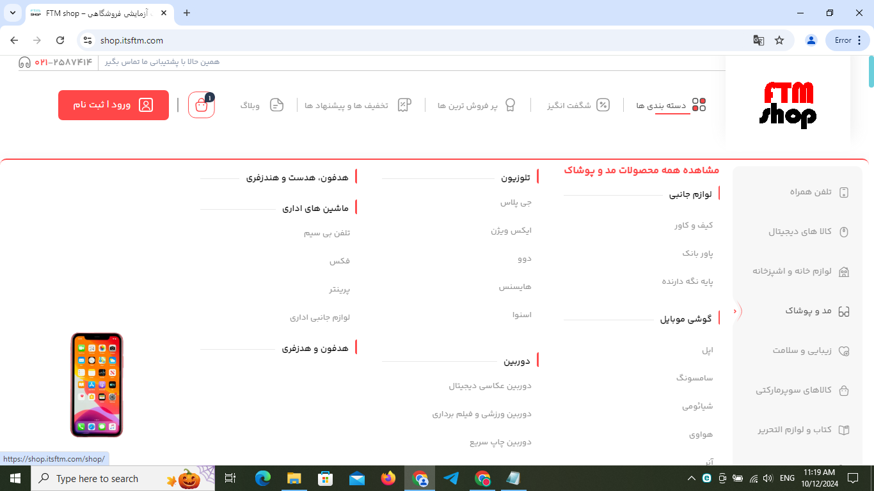Click the headset support phone icon
Viewport: 874px width, 491px height.
(24, 63)
